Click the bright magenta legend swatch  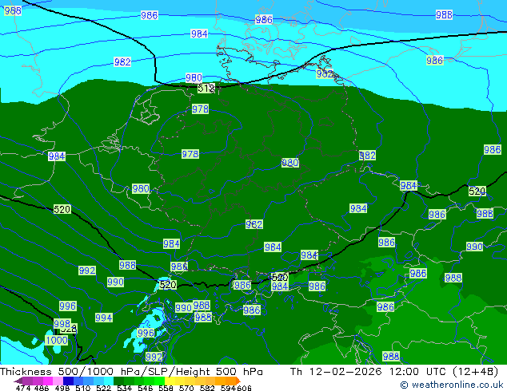(48, 381)
